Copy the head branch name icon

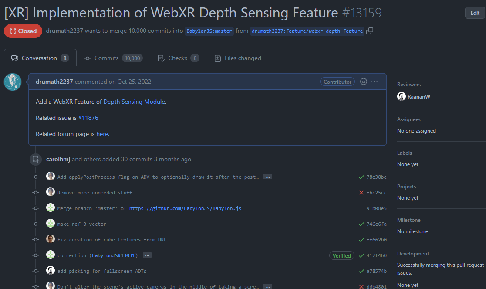[x=369, y=31]
